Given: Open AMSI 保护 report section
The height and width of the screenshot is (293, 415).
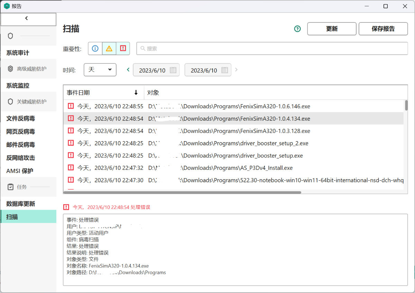Looking at the screenshot, I should pyautogui.click(x=28, y=171).
